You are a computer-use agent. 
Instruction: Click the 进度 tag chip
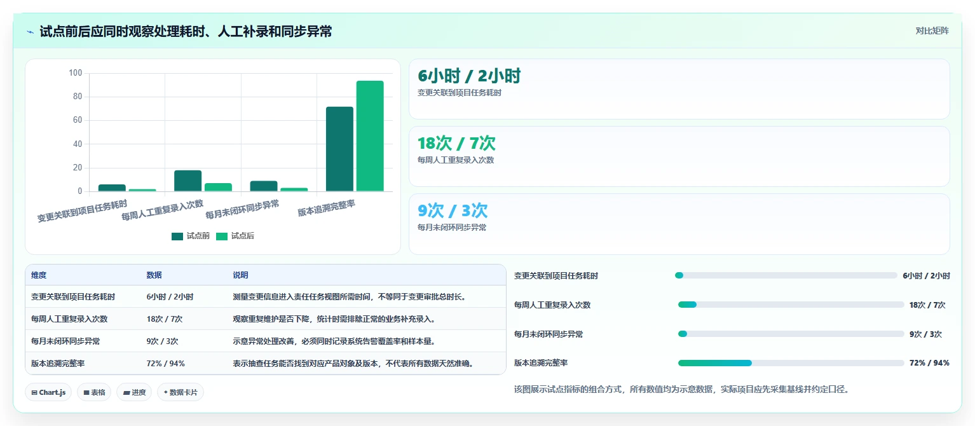[134, 392]
